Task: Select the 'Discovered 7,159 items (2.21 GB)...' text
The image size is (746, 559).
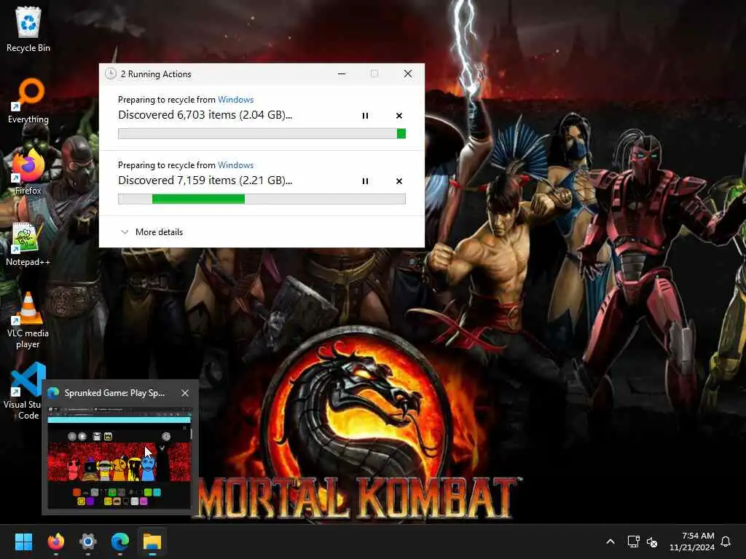Action: point(205,181)
